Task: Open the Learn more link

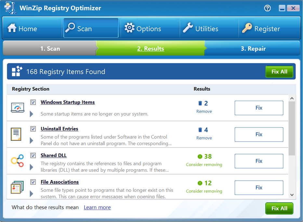Action: pyautogui.click(x=97, y=207)
